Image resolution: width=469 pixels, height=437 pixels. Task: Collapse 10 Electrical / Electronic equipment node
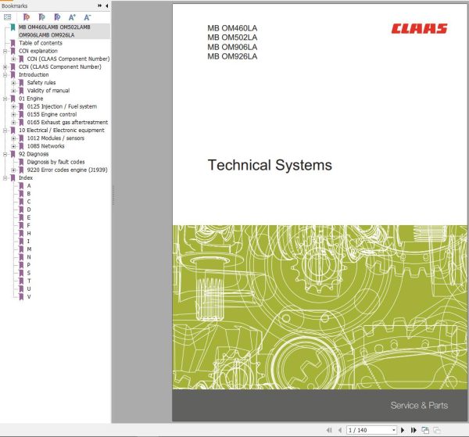[x=5, y=131]
